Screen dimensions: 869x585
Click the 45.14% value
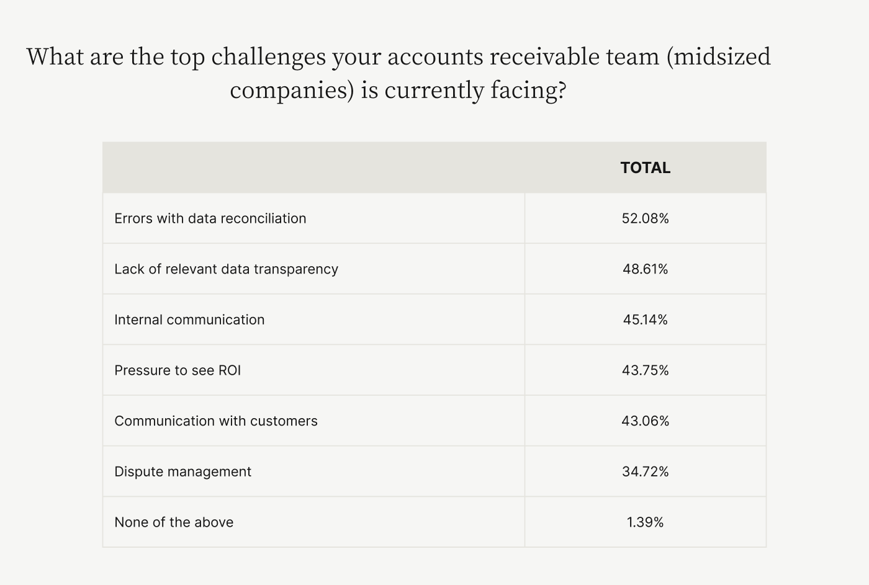tap(645, 319)
